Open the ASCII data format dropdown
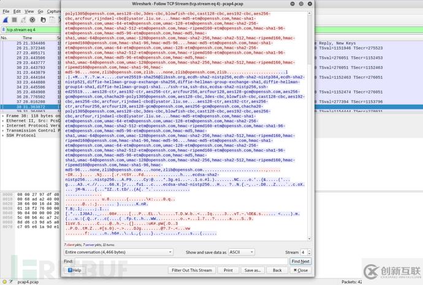 [x=241, y=252]
